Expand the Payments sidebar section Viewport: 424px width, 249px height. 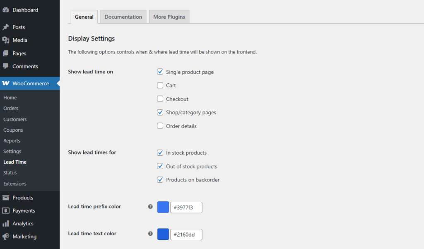tap(7, 210)
